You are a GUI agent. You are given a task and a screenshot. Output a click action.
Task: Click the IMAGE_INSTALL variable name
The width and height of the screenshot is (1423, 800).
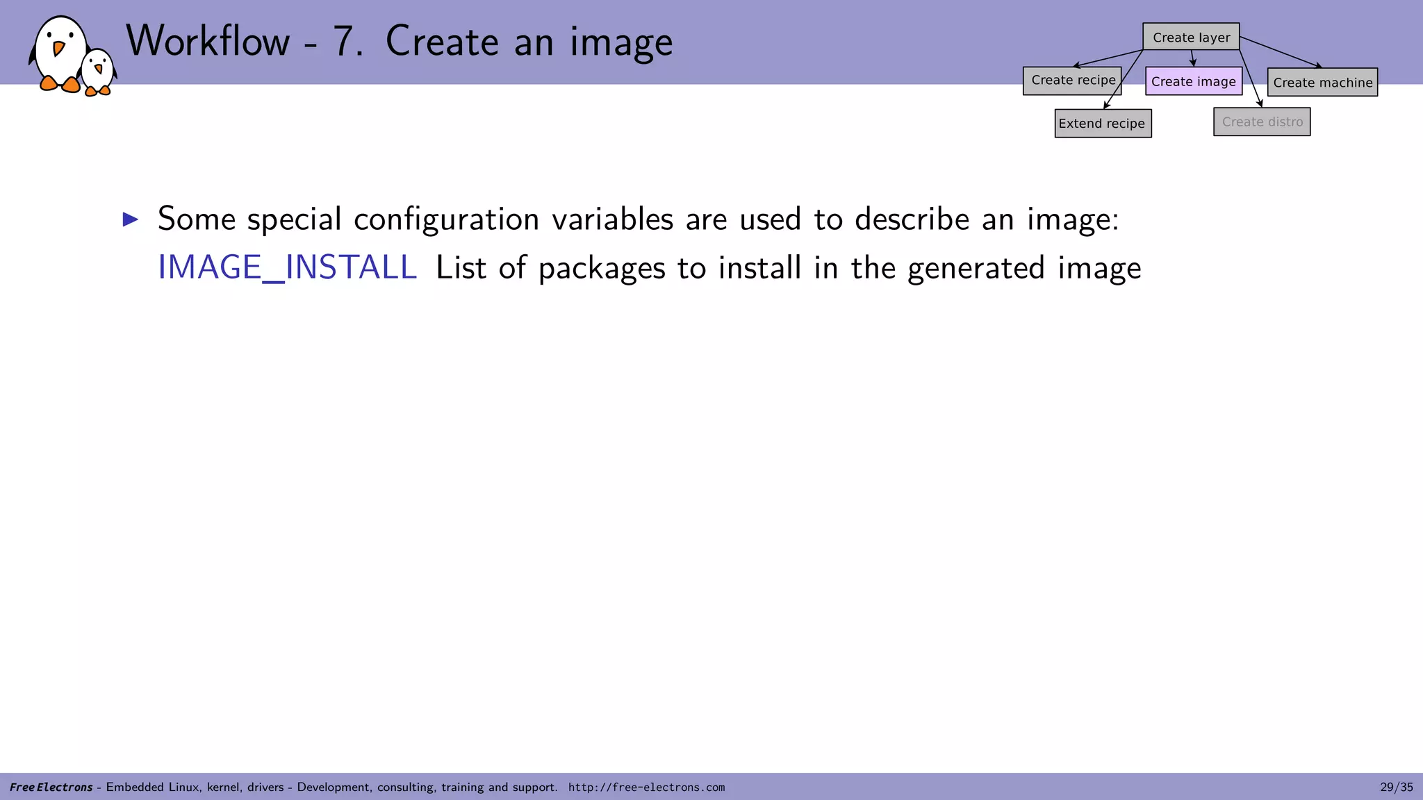click(x=287, y=268)
